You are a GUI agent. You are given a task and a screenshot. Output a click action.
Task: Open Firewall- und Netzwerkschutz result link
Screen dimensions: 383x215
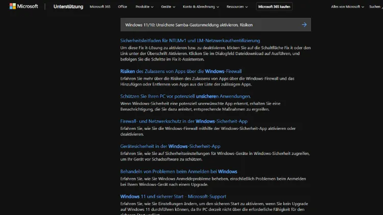184,121
